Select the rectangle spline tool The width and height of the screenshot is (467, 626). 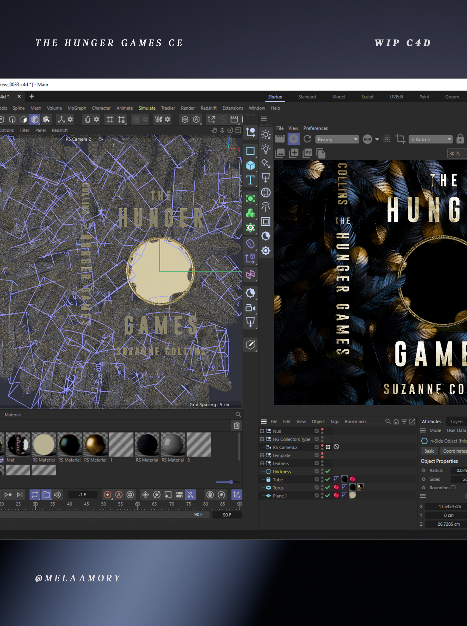tap(250, 151)
